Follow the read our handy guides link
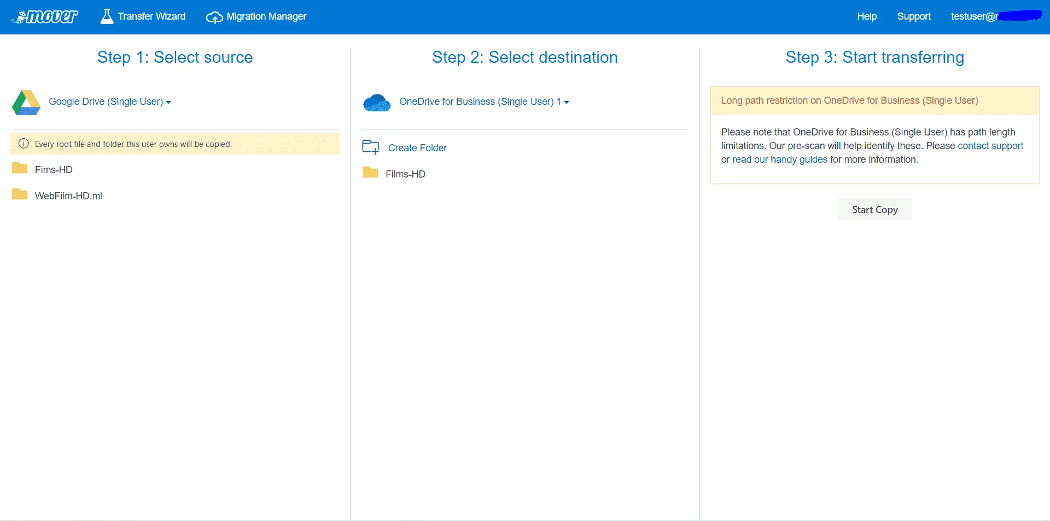This screenshot has height=521, width=1050. [x=779, y=159]
